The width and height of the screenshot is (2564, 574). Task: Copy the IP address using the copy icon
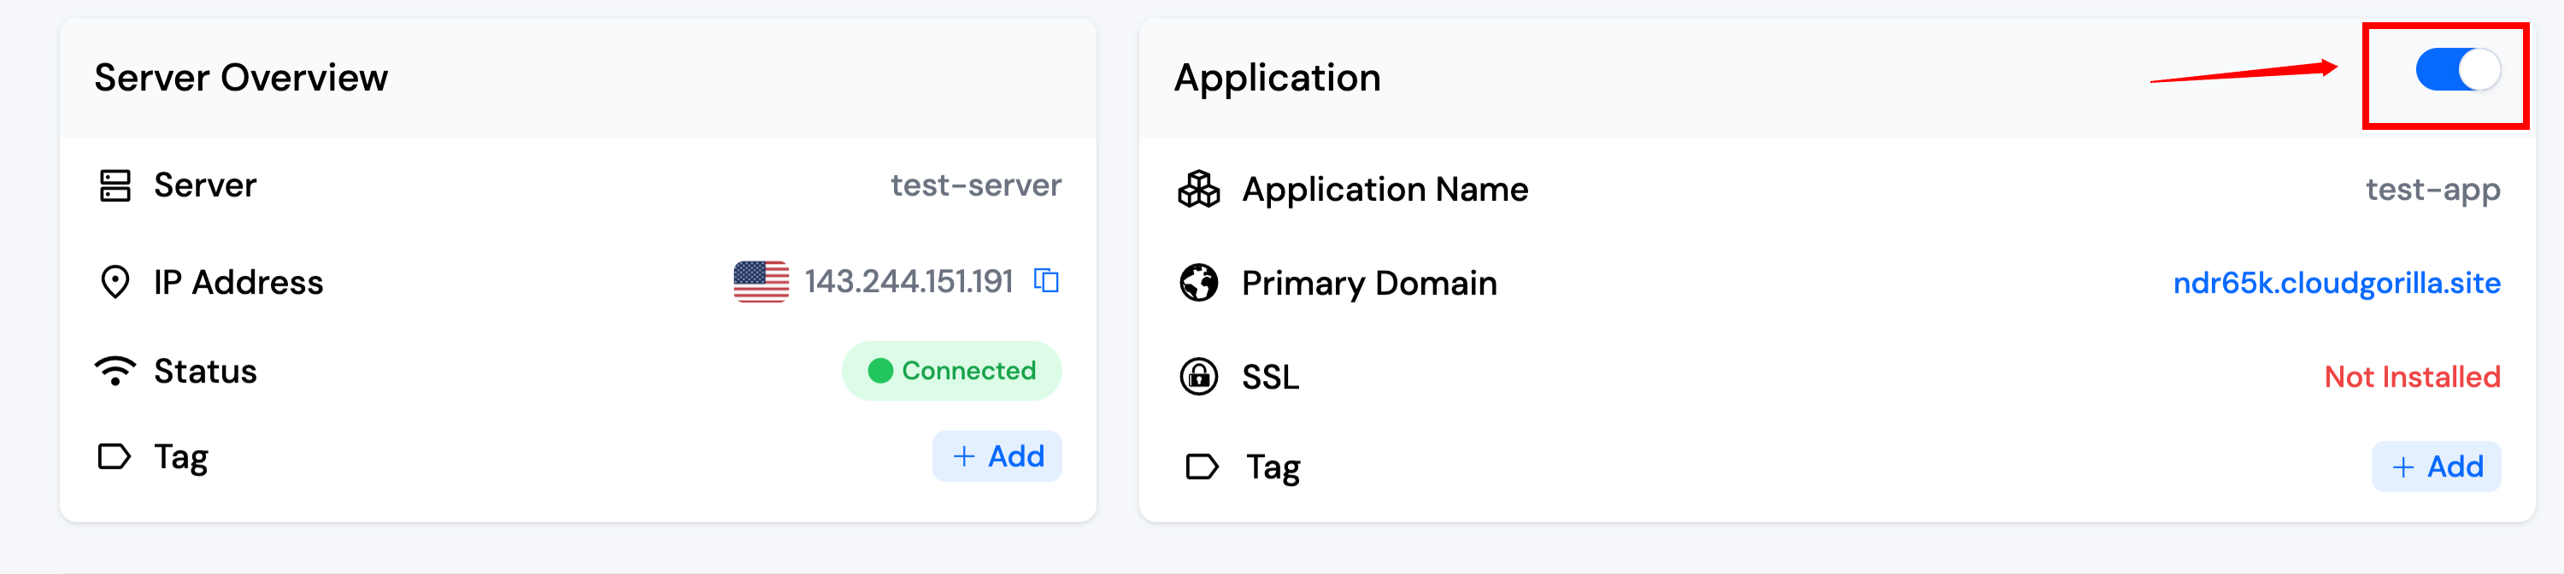click(1046, 282)
